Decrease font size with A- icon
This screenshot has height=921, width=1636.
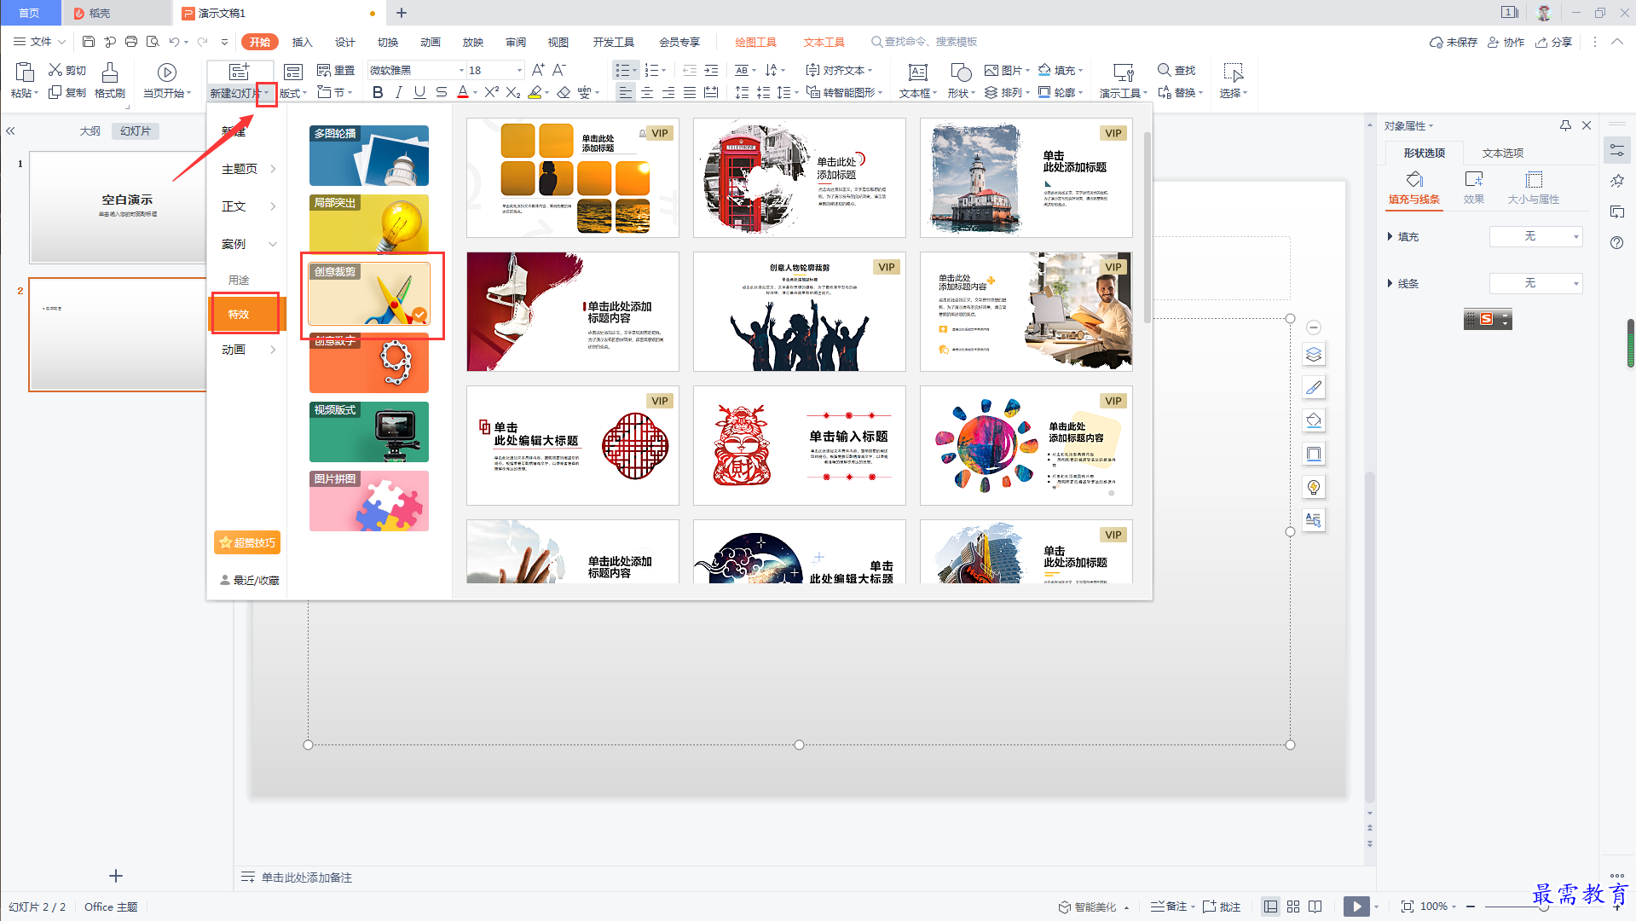point(559,70)
